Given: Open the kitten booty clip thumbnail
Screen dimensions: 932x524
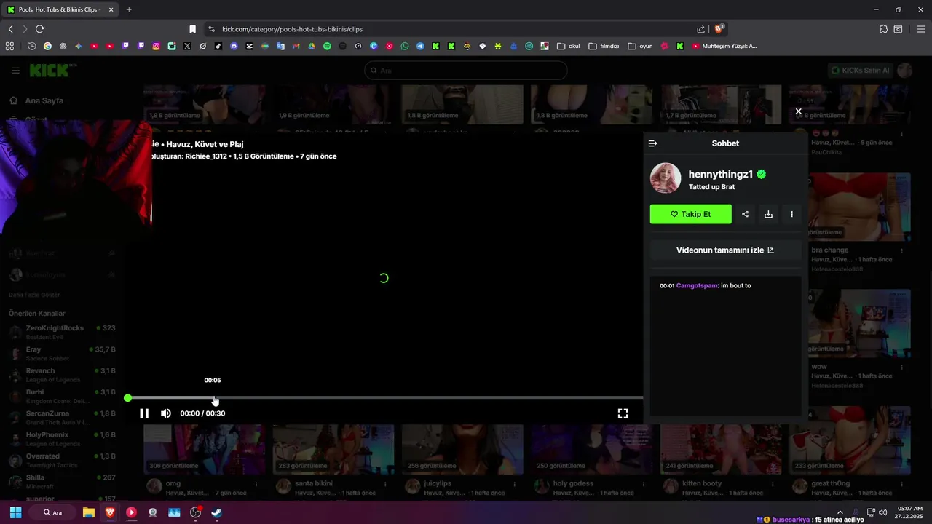Looking at the screenshot, I should click(720, 449).
